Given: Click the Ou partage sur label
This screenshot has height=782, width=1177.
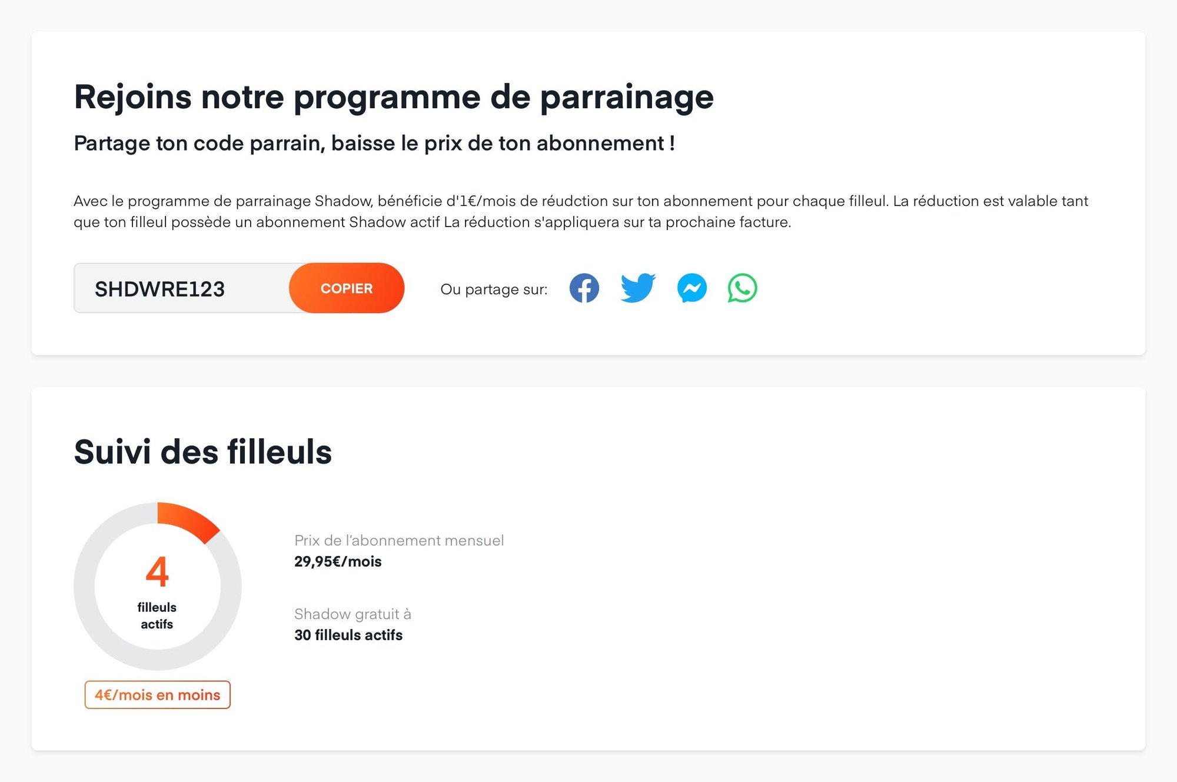Looking at the screenshot, I should pyautogui.click(x=494, y=289).
